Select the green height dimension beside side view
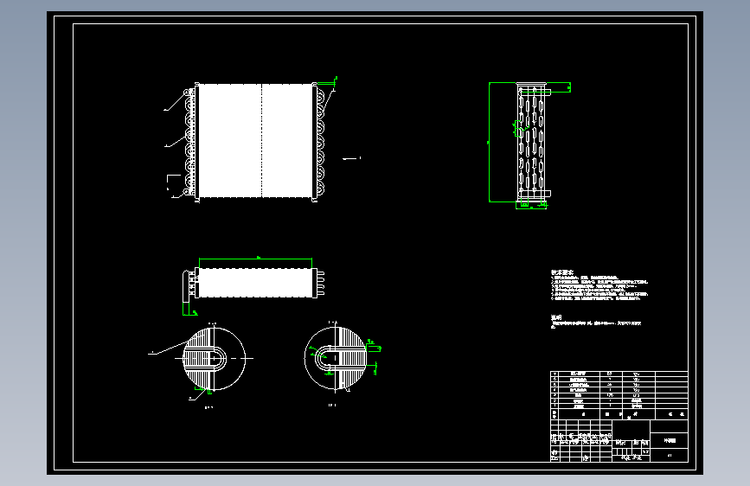This screenshot has width=750, height=486. click(x=490, y=142)
